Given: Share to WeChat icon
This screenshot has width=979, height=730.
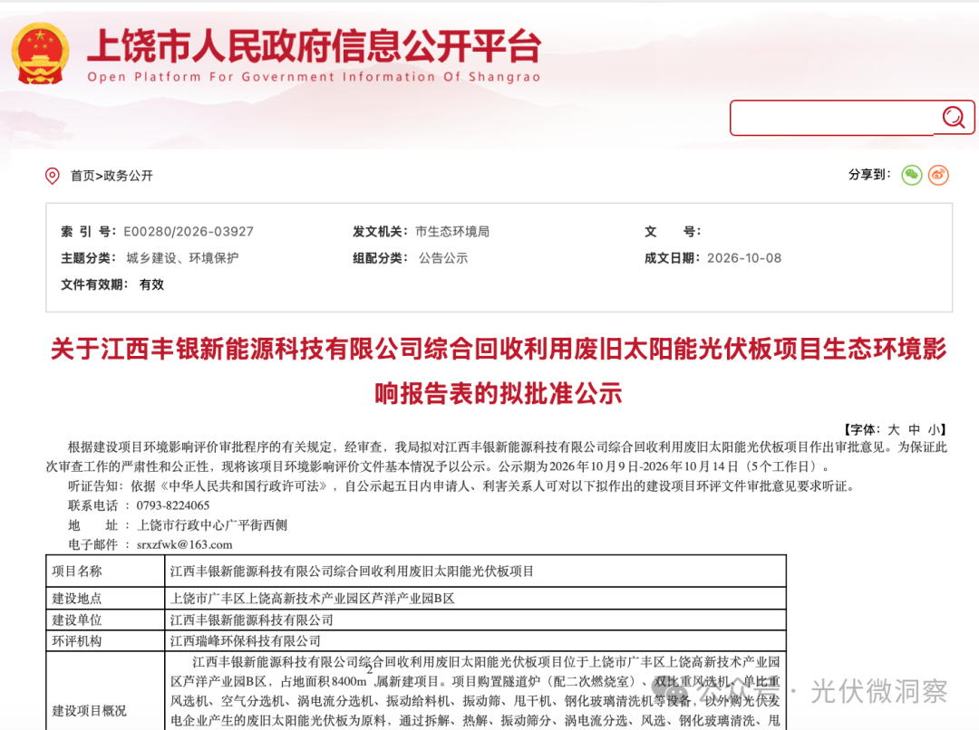Looking at the screenshot, I should 912,176.
